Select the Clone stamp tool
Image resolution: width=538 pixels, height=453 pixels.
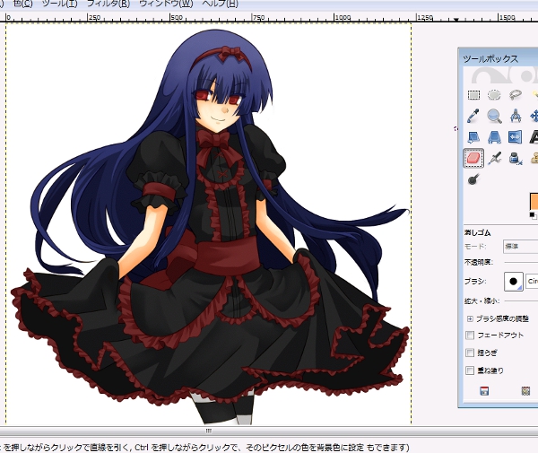pos(534,158)
